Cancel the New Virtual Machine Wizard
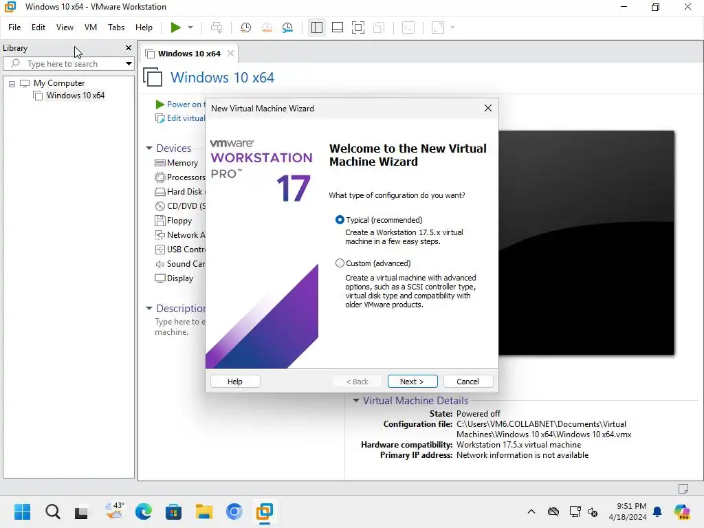 click(467, 381)
